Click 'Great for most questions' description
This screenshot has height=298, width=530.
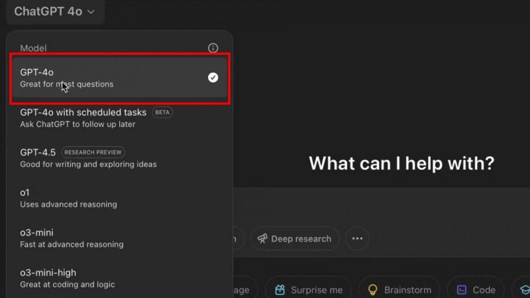coord(67,84)
